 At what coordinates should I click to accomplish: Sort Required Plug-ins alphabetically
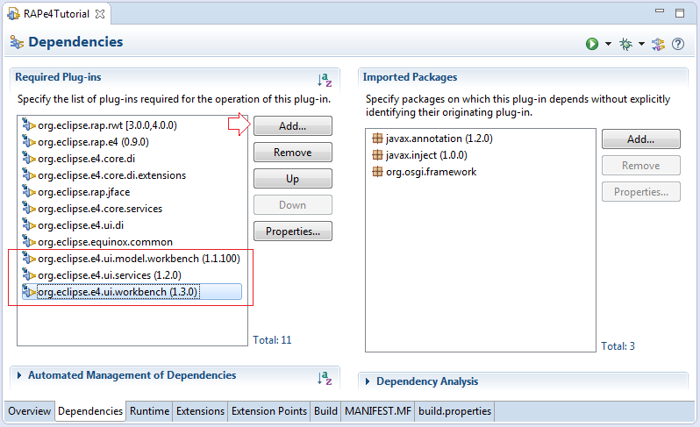[x=325, y=80]
